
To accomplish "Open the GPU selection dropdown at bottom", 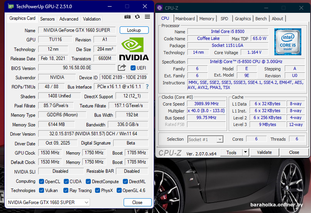I will 48,202.
